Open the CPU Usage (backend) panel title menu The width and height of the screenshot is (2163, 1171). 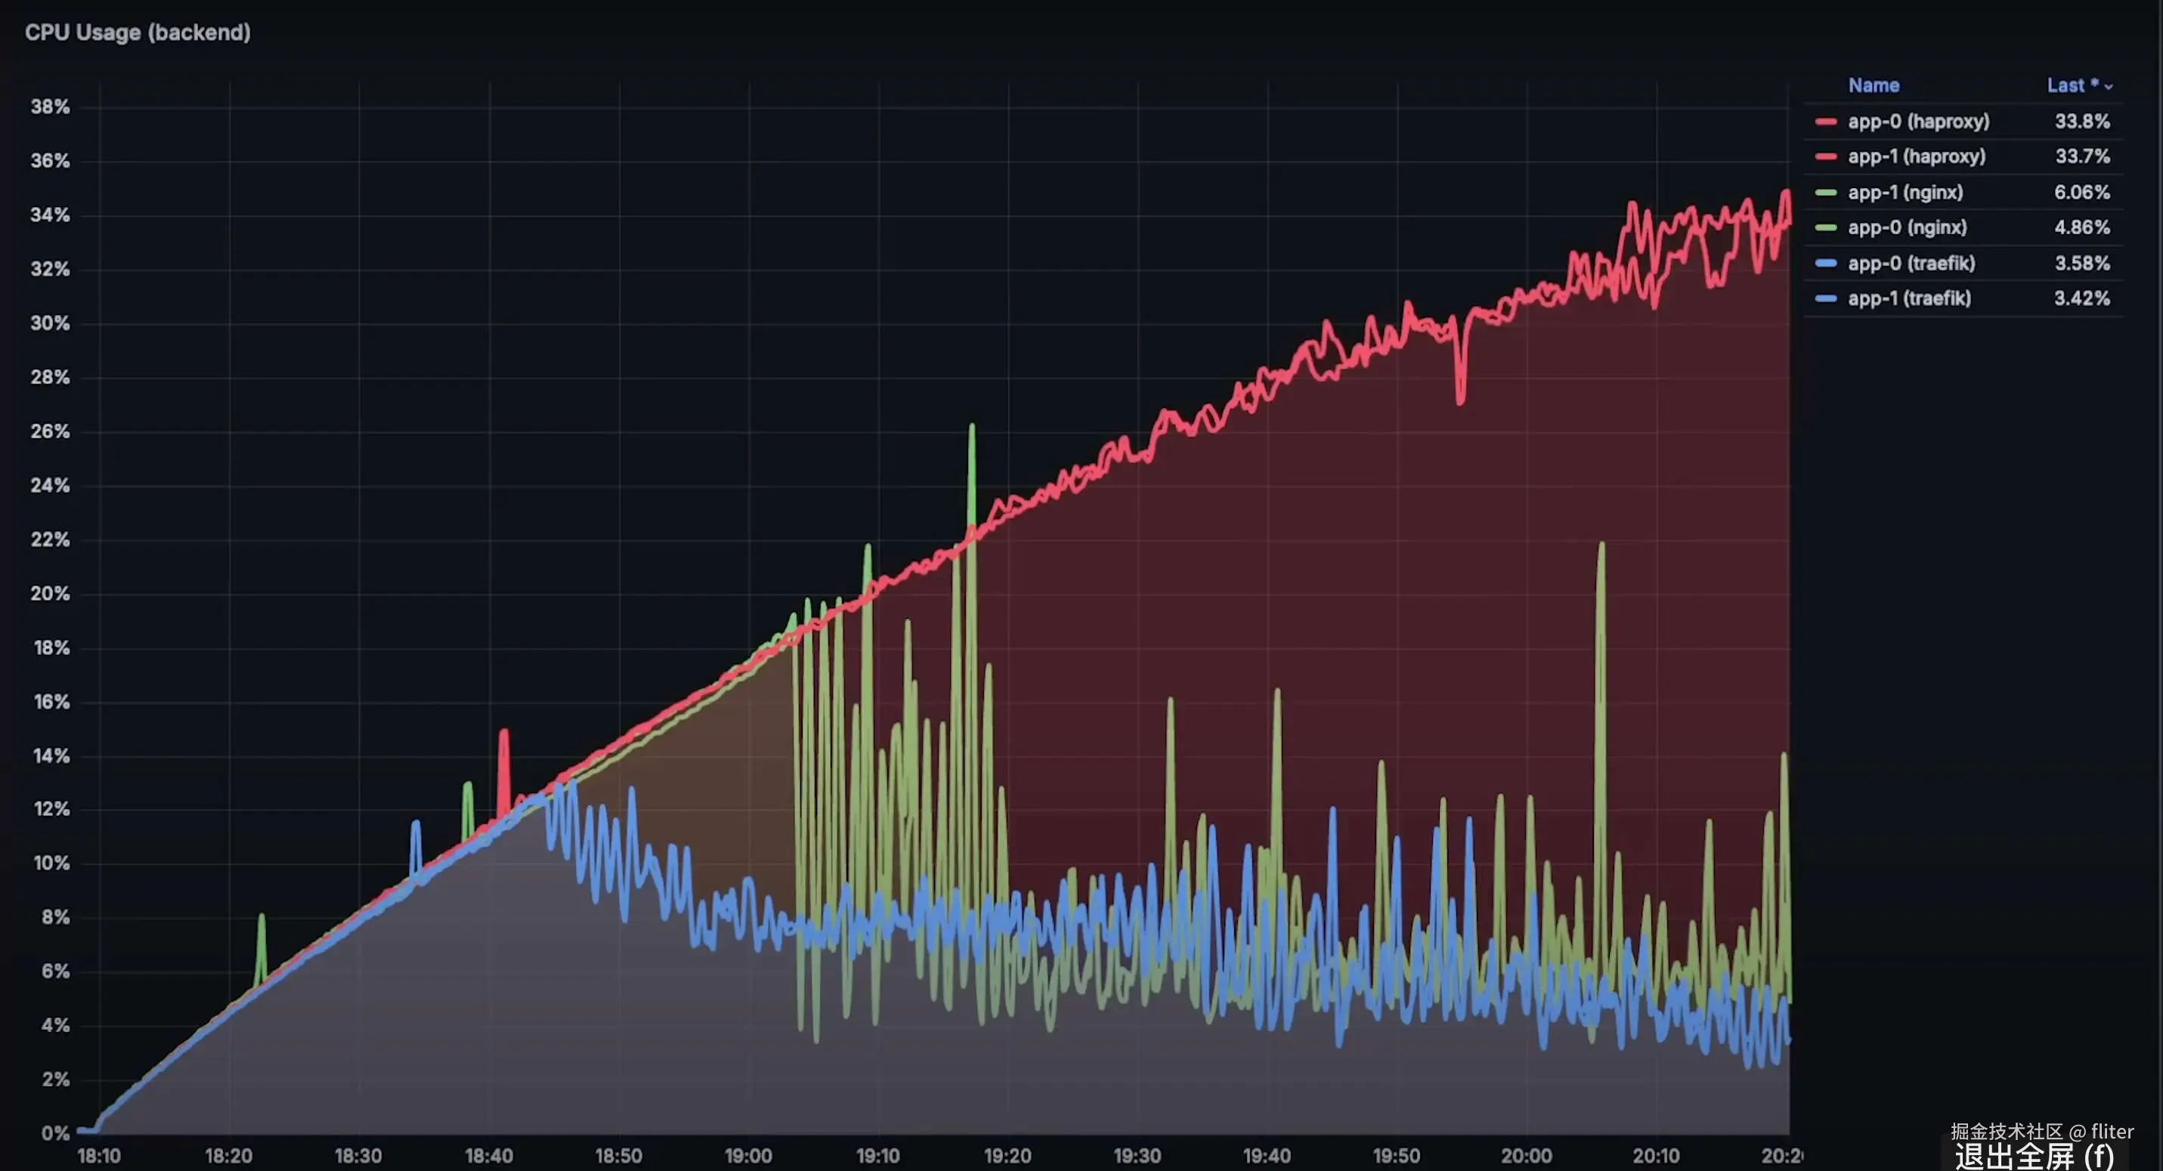[x=138, y=32]
